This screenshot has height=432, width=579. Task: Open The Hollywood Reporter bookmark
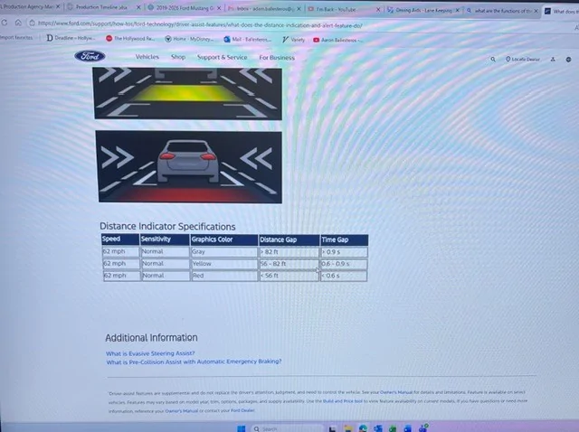(130, 38)
